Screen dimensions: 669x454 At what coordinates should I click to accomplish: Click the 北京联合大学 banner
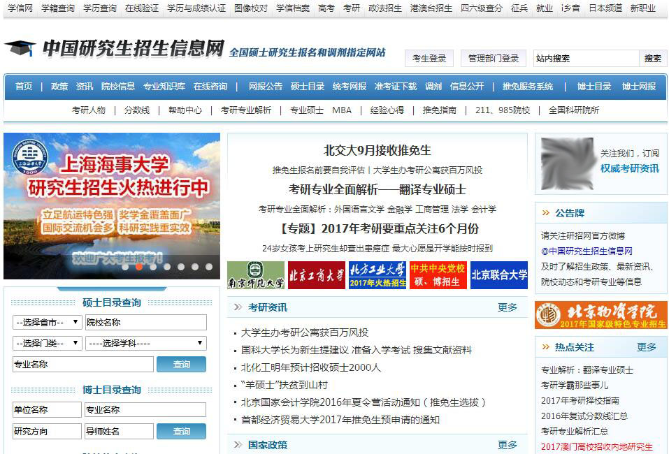[499, 274]
